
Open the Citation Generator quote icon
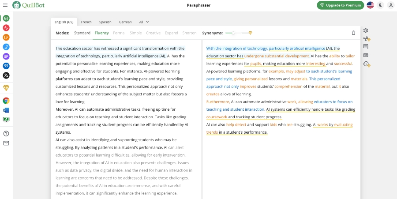(6, 66)
